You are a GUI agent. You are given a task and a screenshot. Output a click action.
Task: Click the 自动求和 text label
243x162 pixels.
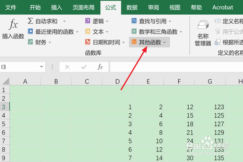46,21
